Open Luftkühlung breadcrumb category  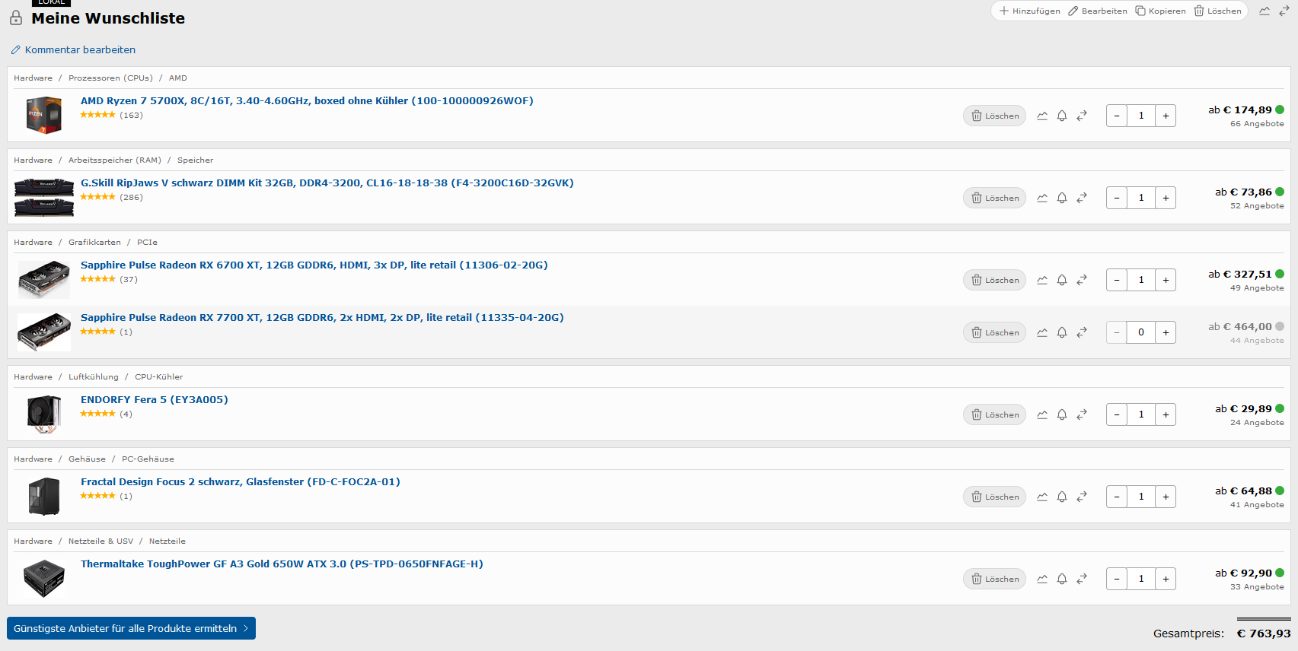point(94,376)
